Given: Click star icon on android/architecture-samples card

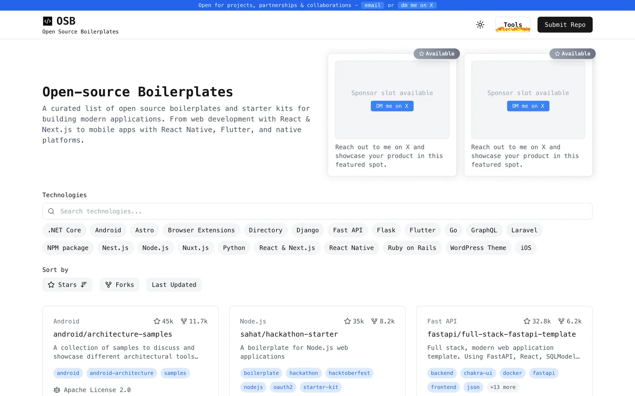Looking at the screenshot, I should pyautogui.click(x=157, y=321).
